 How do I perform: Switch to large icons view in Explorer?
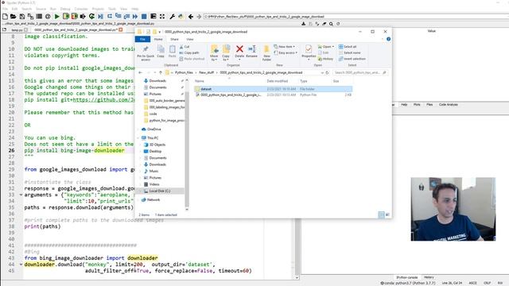click(387, 214)
